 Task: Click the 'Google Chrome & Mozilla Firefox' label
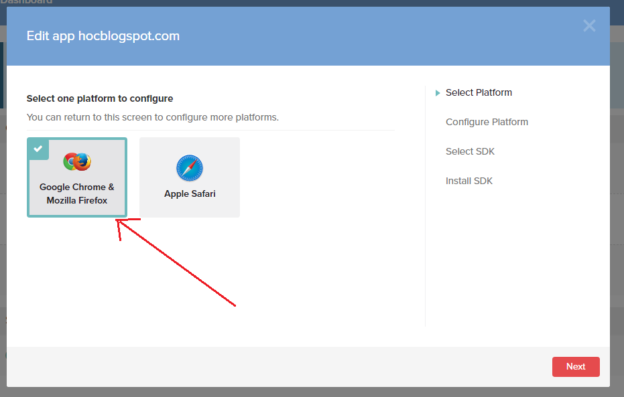77,193
